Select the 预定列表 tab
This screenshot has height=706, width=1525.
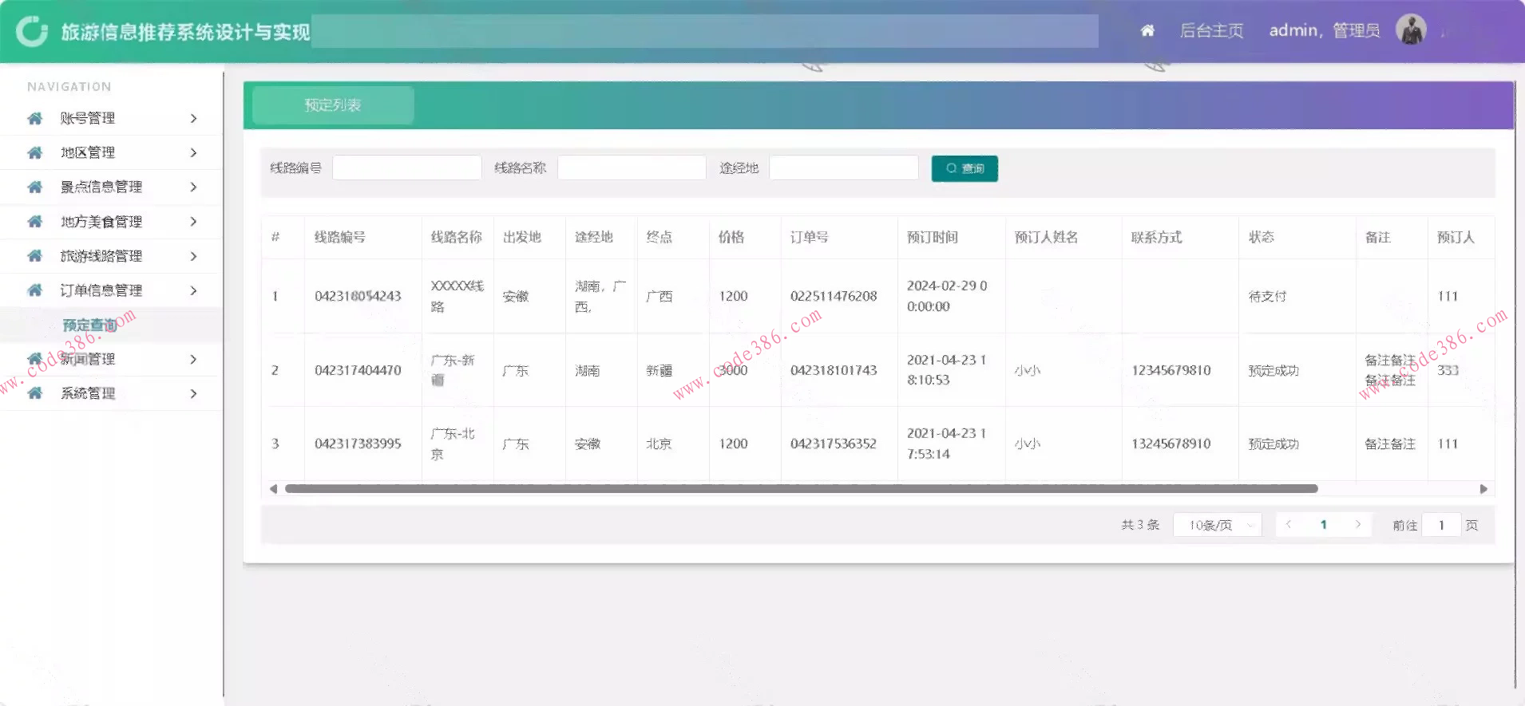pos(333,105)
